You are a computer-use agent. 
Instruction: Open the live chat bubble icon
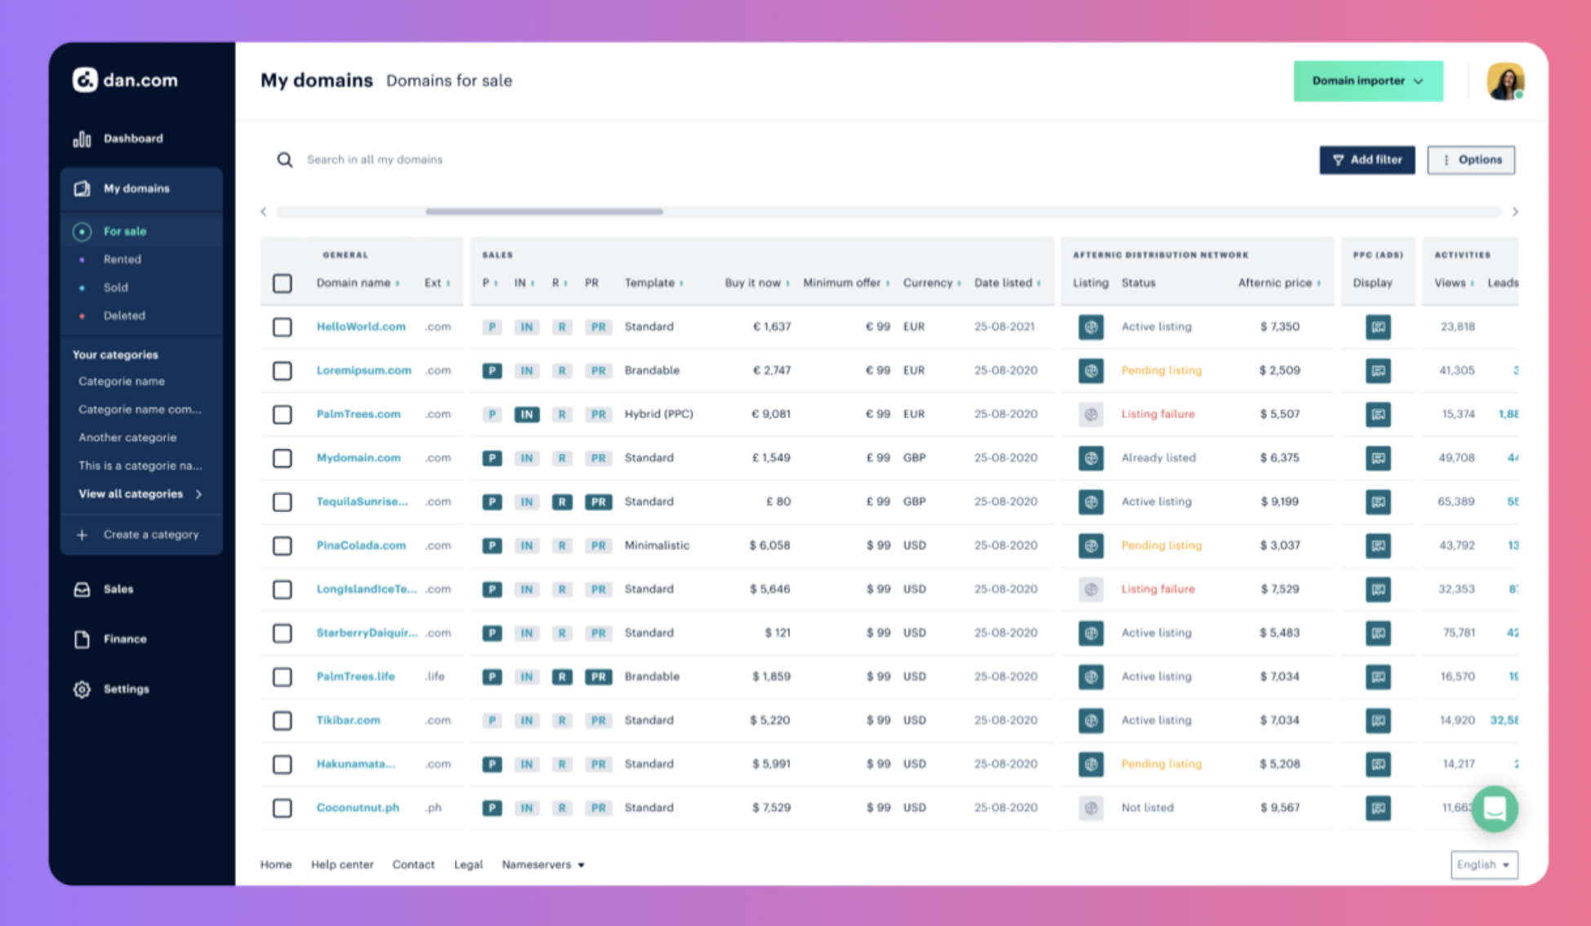click(x=1494, y=808)
